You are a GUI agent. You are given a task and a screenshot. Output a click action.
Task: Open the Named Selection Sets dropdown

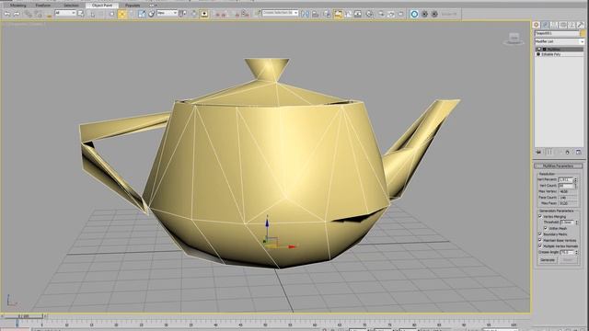(x=280, y=13)
